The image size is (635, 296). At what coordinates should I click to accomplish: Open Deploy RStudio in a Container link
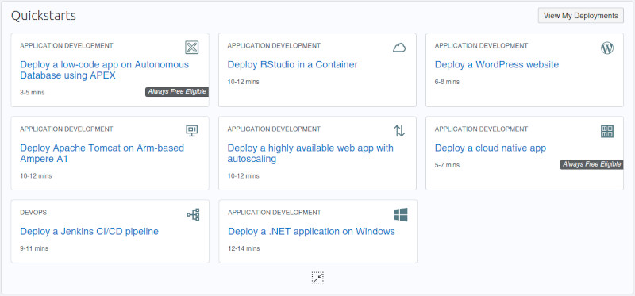(x=292, y=65)
